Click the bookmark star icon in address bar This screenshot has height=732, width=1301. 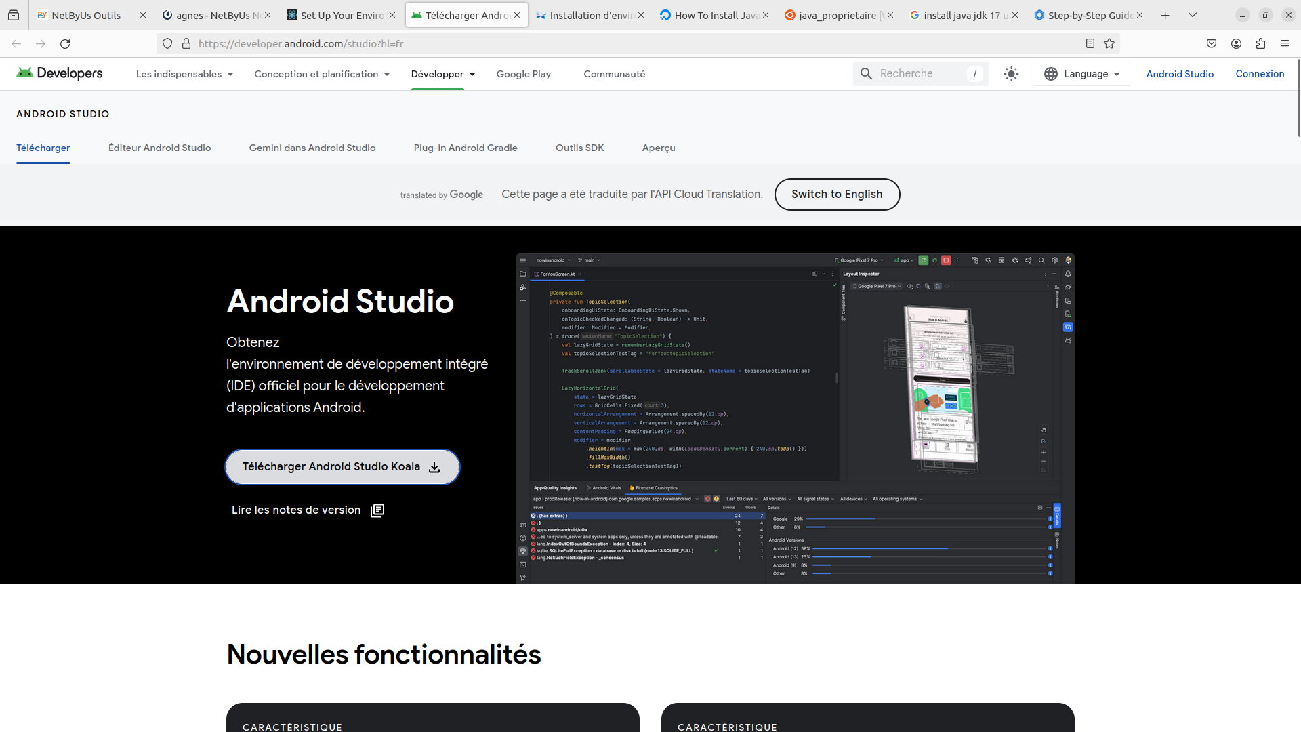1109,43
